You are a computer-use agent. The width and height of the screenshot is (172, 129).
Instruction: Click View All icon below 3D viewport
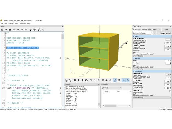point(74,80)
